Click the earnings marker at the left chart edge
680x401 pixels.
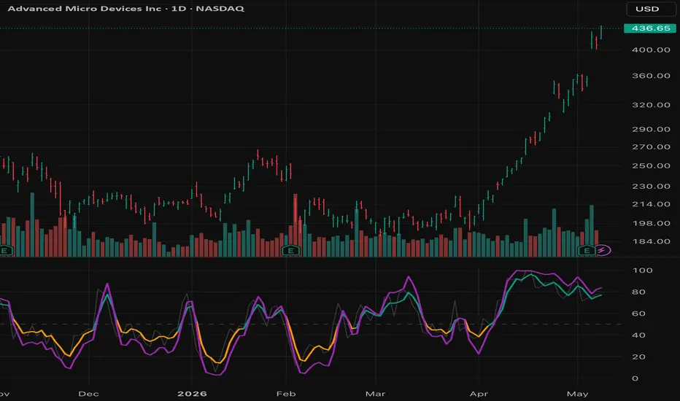pyautogui.click(x=6, y=250)
